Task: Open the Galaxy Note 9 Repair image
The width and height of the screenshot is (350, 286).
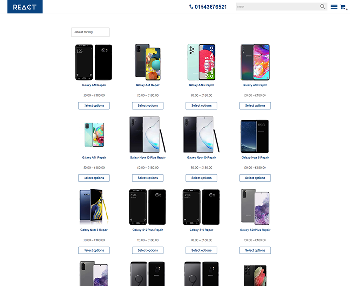Action: point(94,207)
